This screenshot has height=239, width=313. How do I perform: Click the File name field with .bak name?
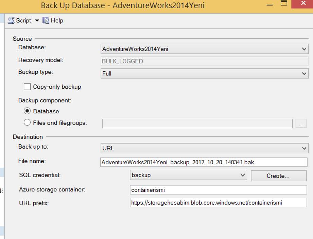(204, 162)
